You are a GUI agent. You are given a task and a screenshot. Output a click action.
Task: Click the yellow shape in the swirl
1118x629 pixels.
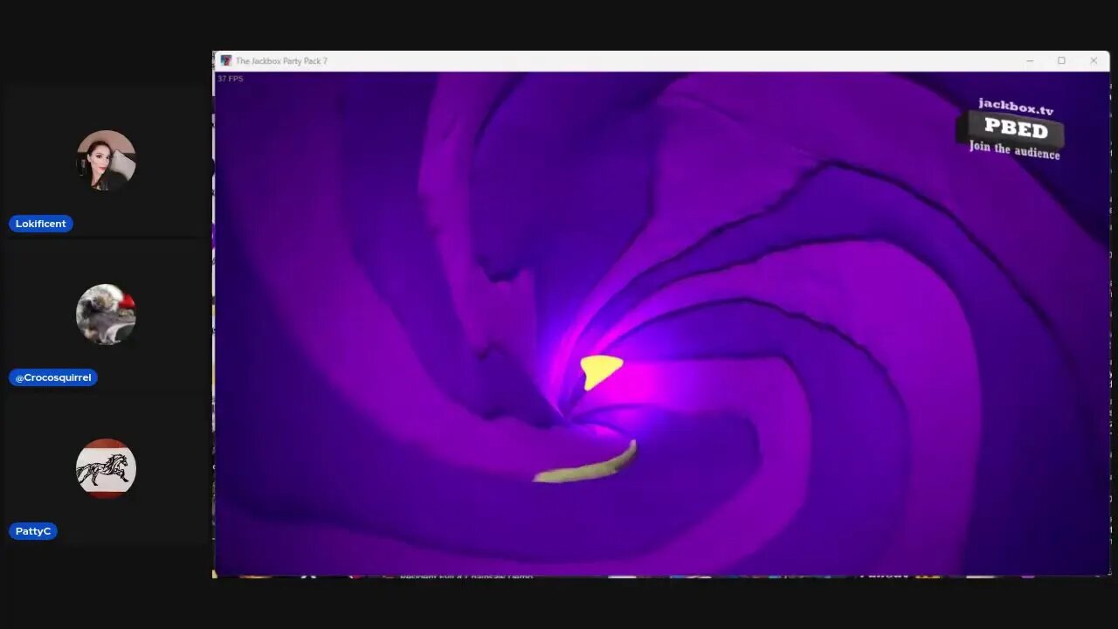point(600,370)
